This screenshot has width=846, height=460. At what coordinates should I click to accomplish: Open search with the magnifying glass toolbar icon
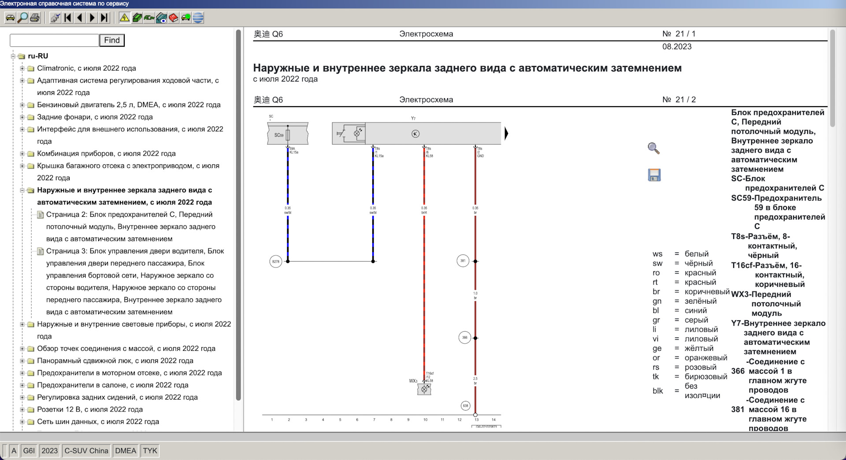point(22,18)
